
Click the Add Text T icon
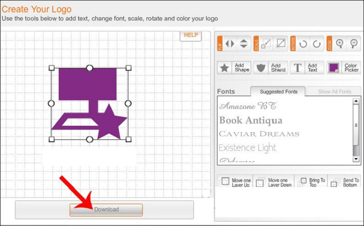(x=298, y=67)
